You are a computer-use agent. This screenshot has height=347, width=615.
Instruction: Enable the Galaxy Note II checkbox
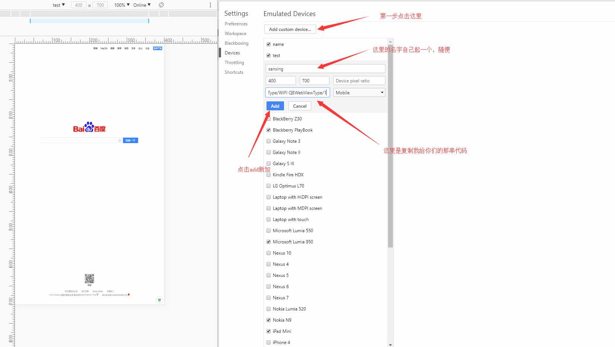click(268, 152)
